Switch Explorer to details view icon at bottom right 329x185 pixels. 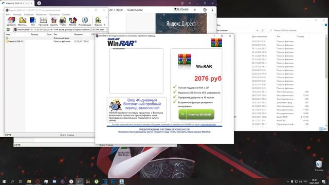pyautogui.click(x=321, y=129)
